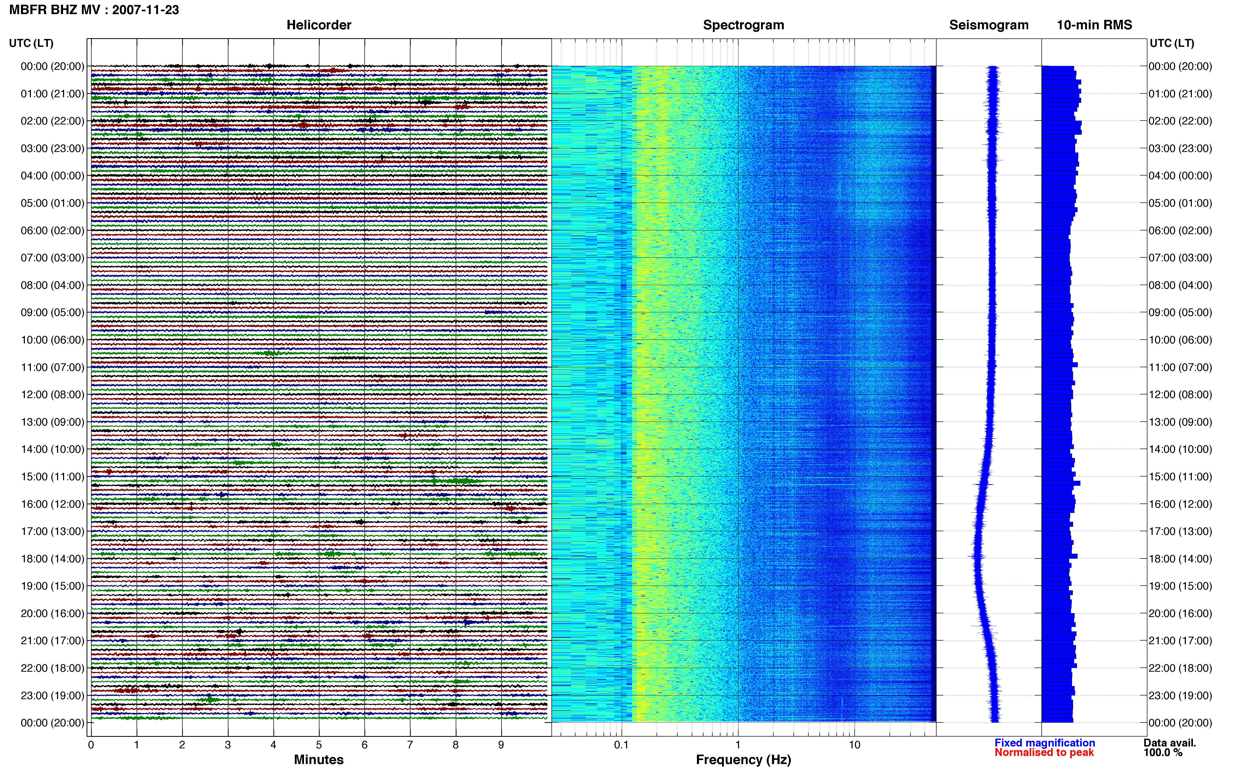Click the Spectrogram panel heading
1240x775 pixels.
pos(743,25)
